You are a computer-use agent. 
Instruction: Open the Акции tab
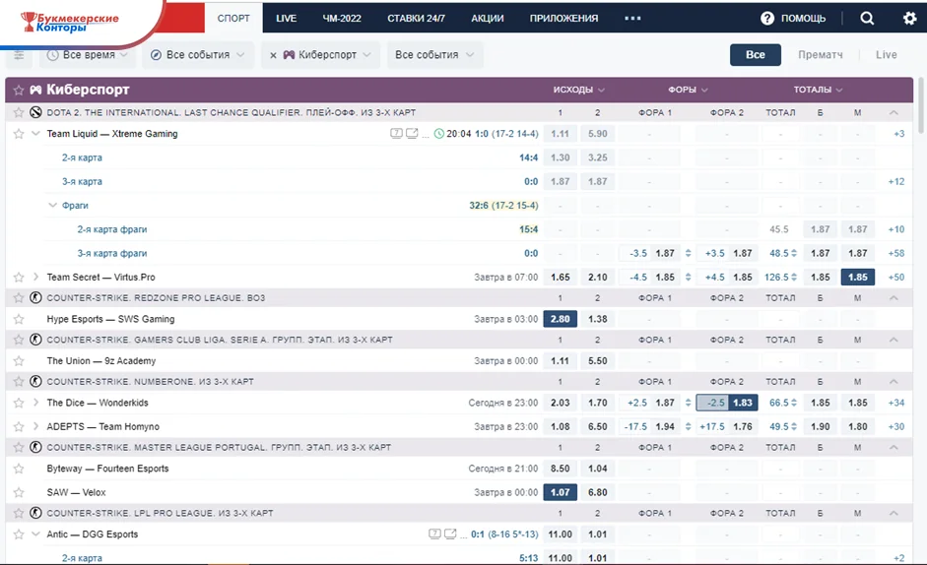point(488,19)
